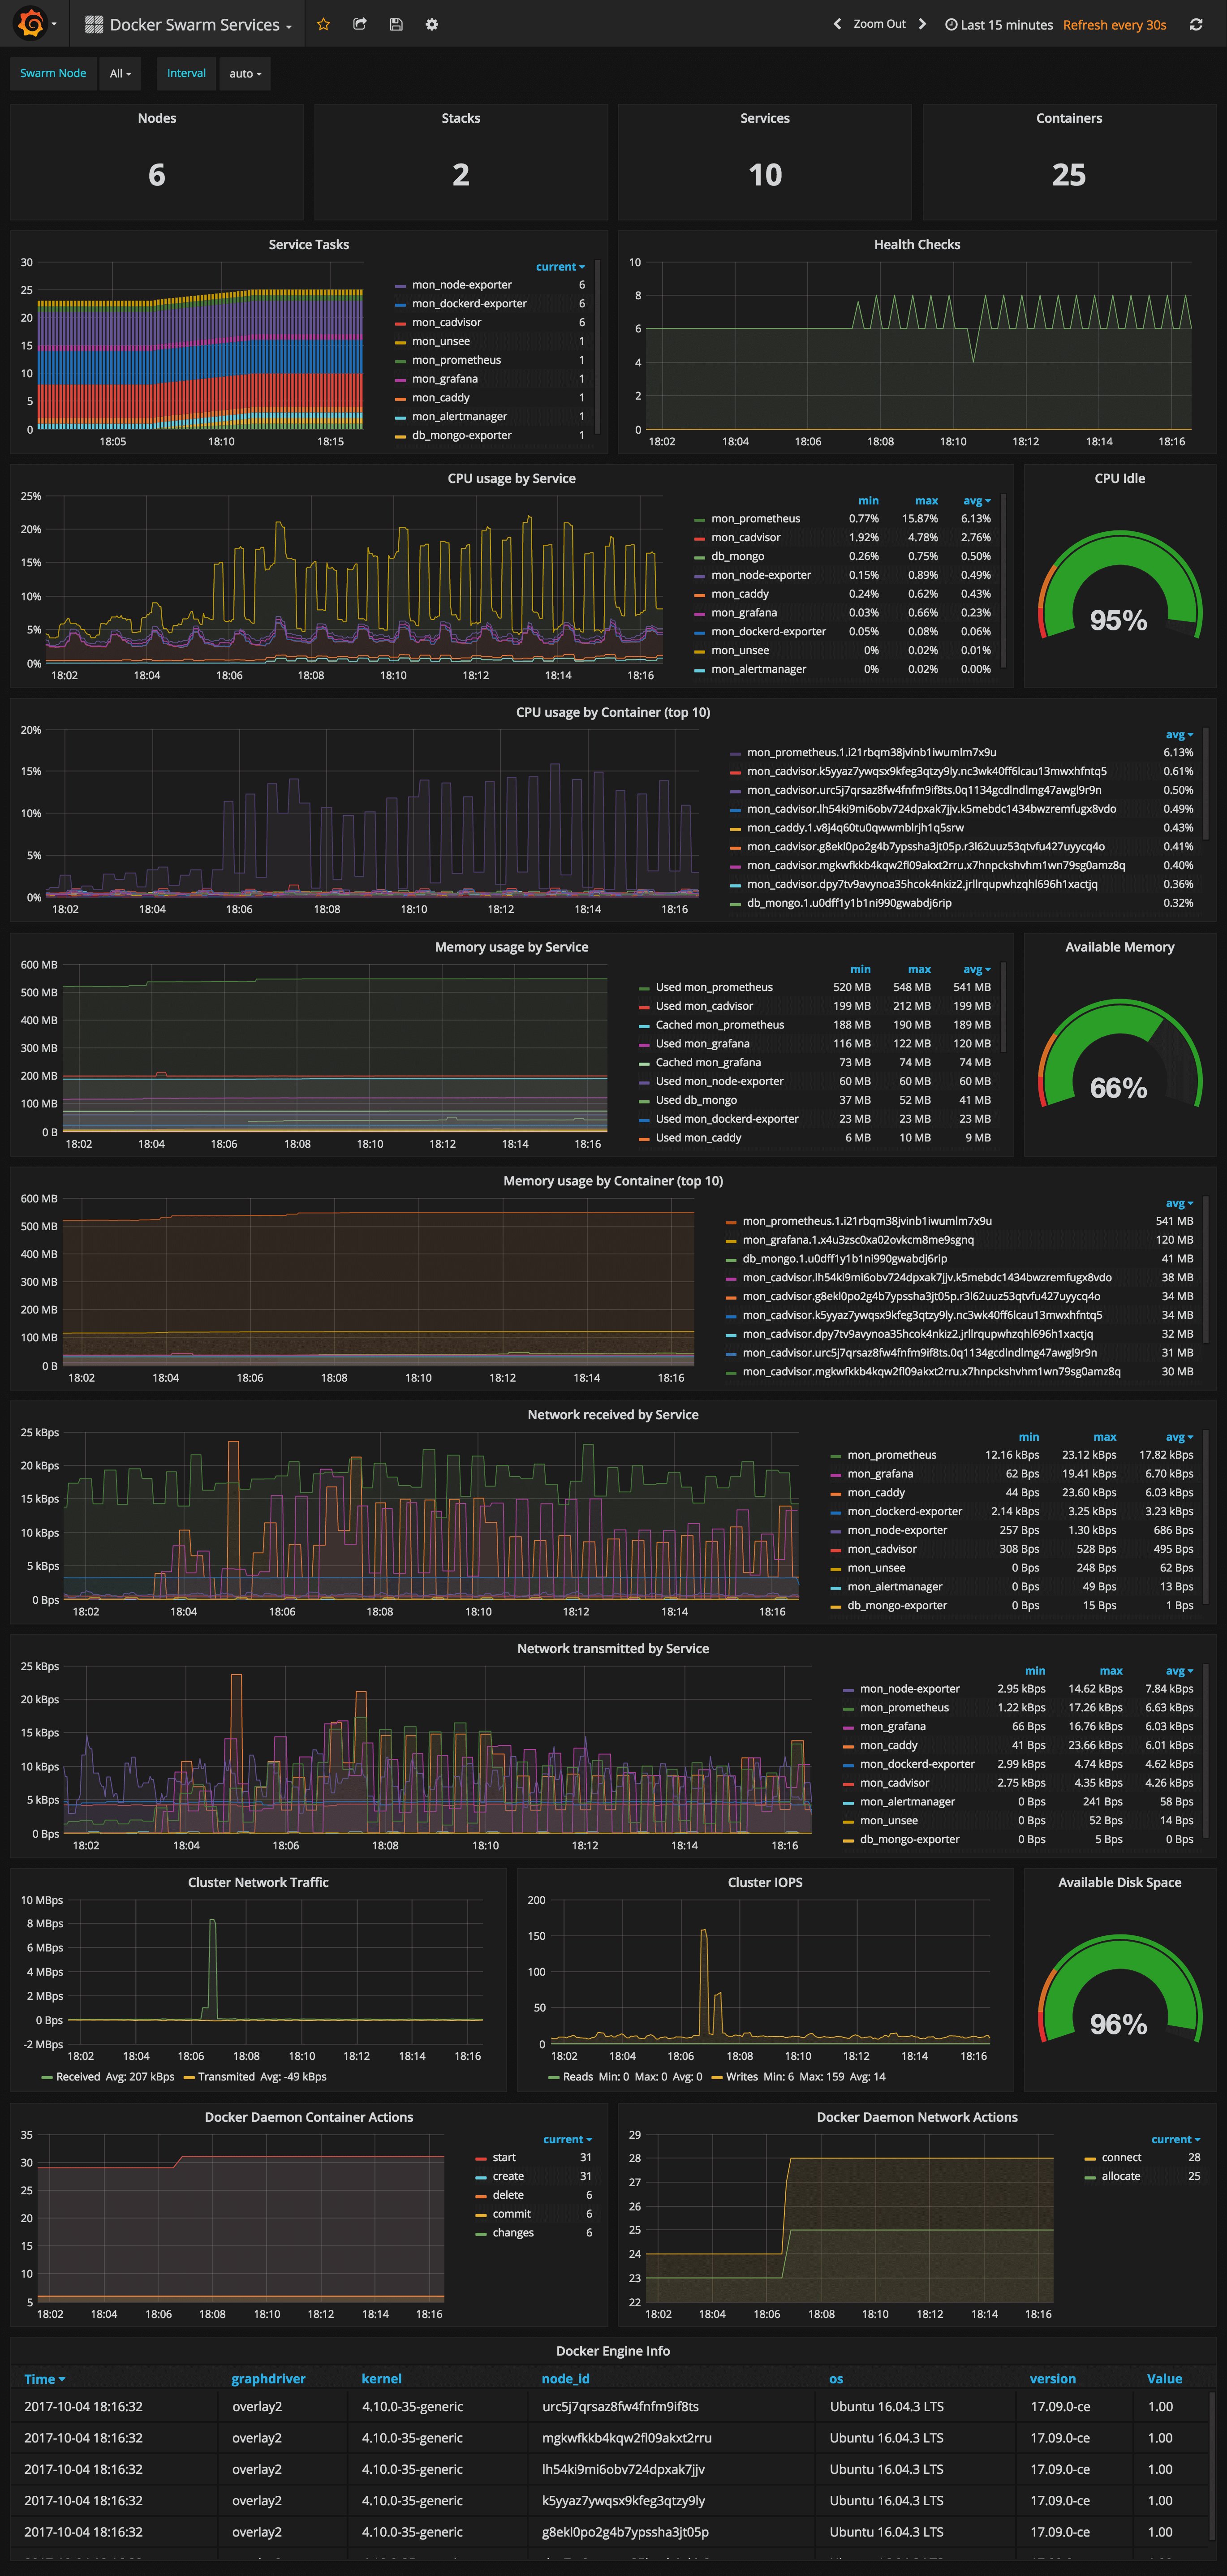Save dashboard with floppy disk icon
The height and width of the screenshot is (2576, 1227).
pyautogui.click(x=396, y=25)
